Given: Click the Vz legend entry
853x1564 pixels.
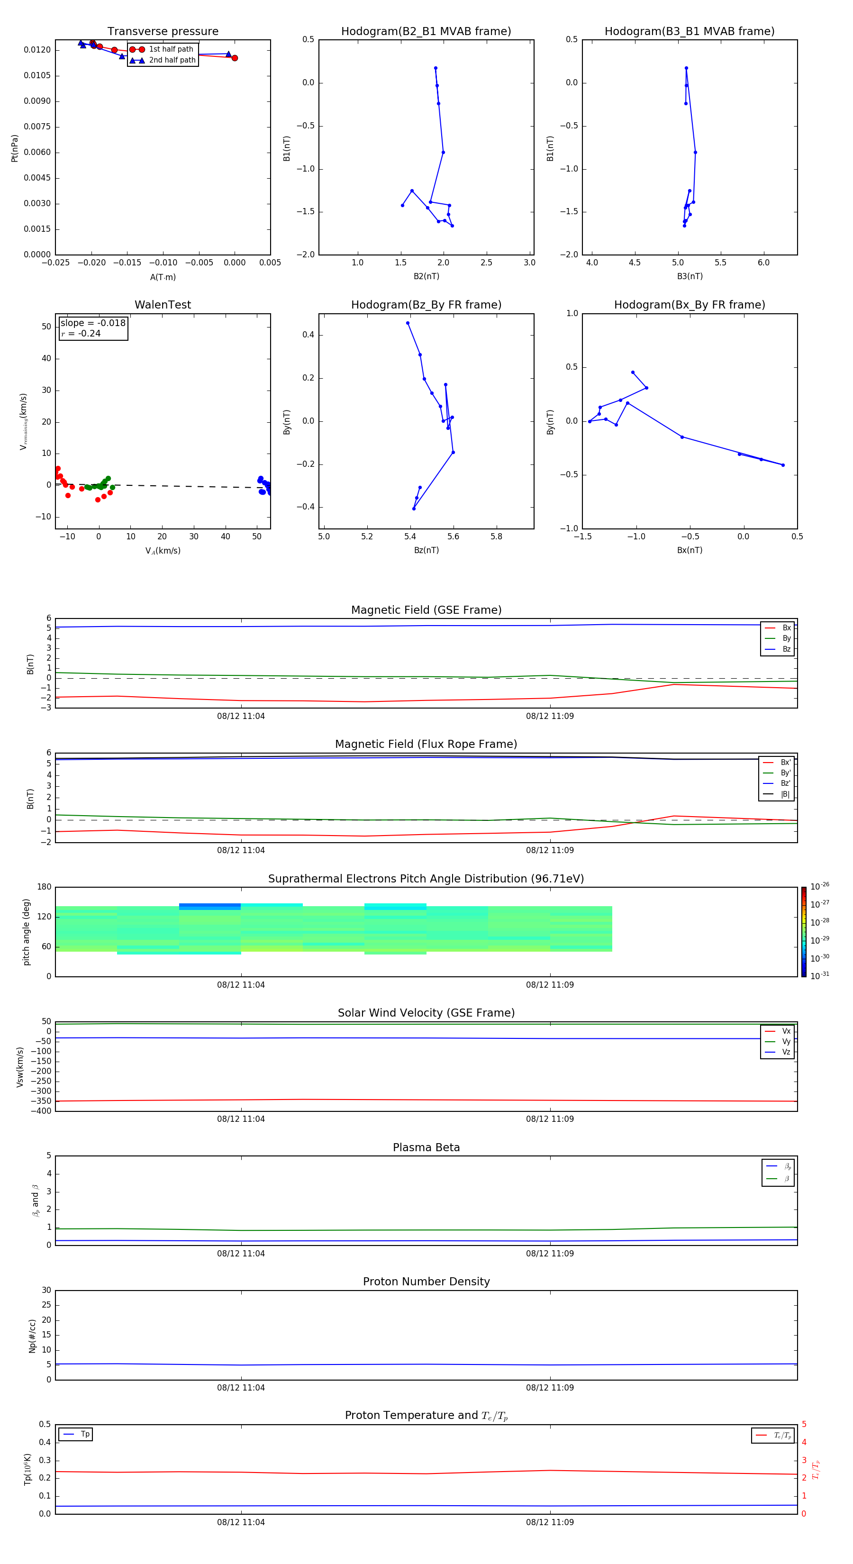Looking at the screenshot, I should [778, 1052].
